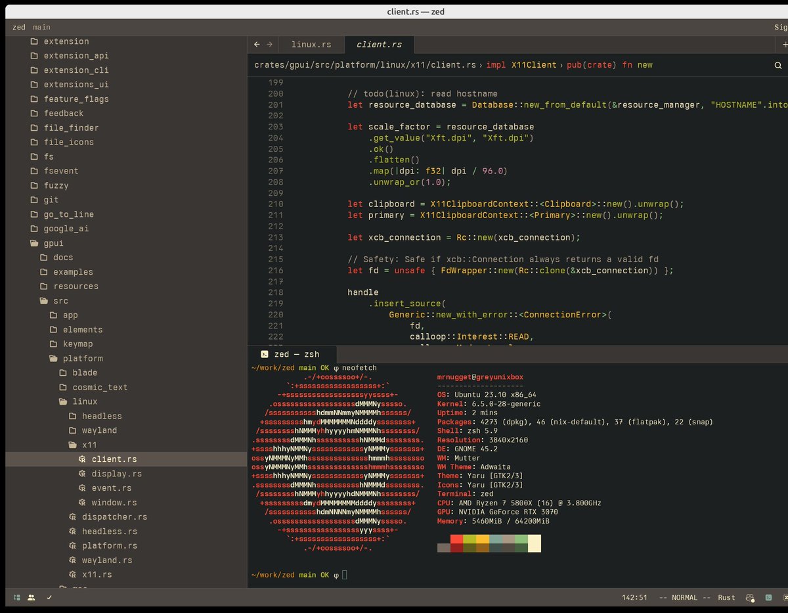Open the file_finder folder row
This screenshot has width=788, height=613.
point(126,127)
